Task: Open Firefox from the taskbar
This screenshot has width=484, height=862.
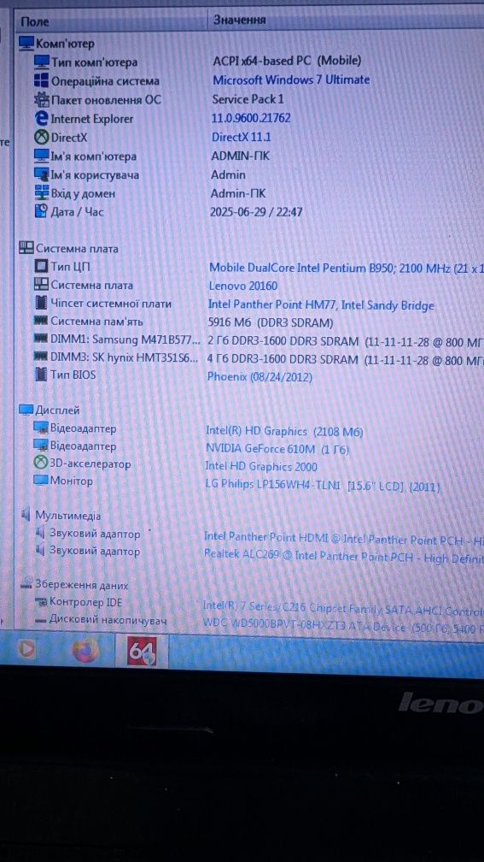Action: coord(86,650)
